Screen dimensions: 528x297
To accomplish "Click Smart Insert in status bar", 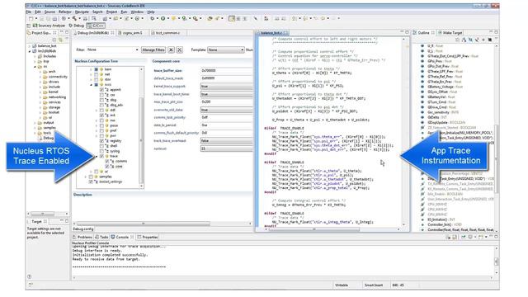I will [374, 285].
